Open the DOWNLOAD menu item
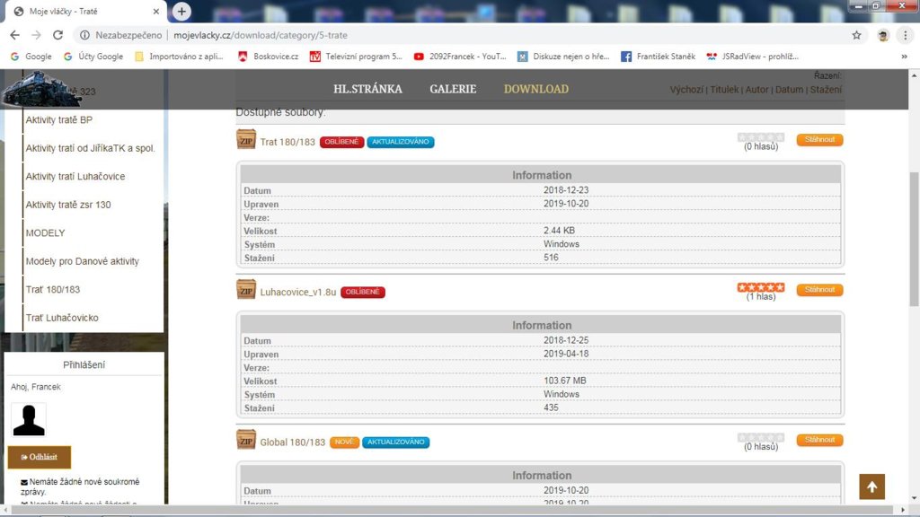This screenshot has height=517, width=920. pos(535,89)
